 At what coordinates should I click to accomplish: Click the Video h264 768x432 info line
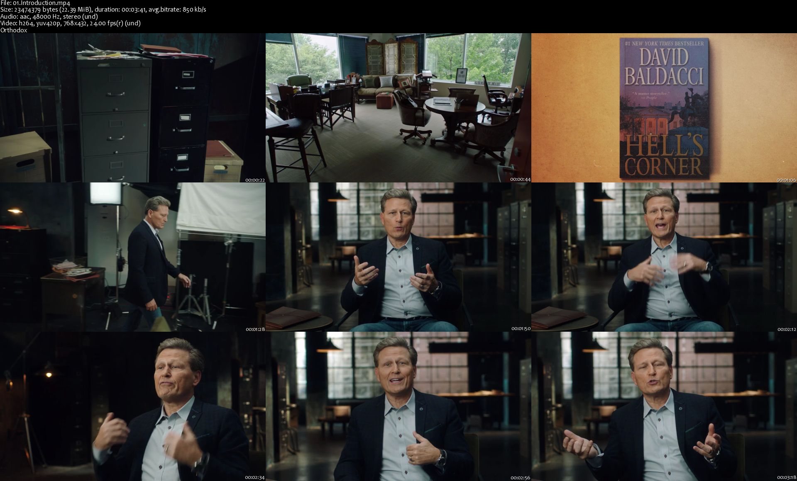click(x=71, y=23)
